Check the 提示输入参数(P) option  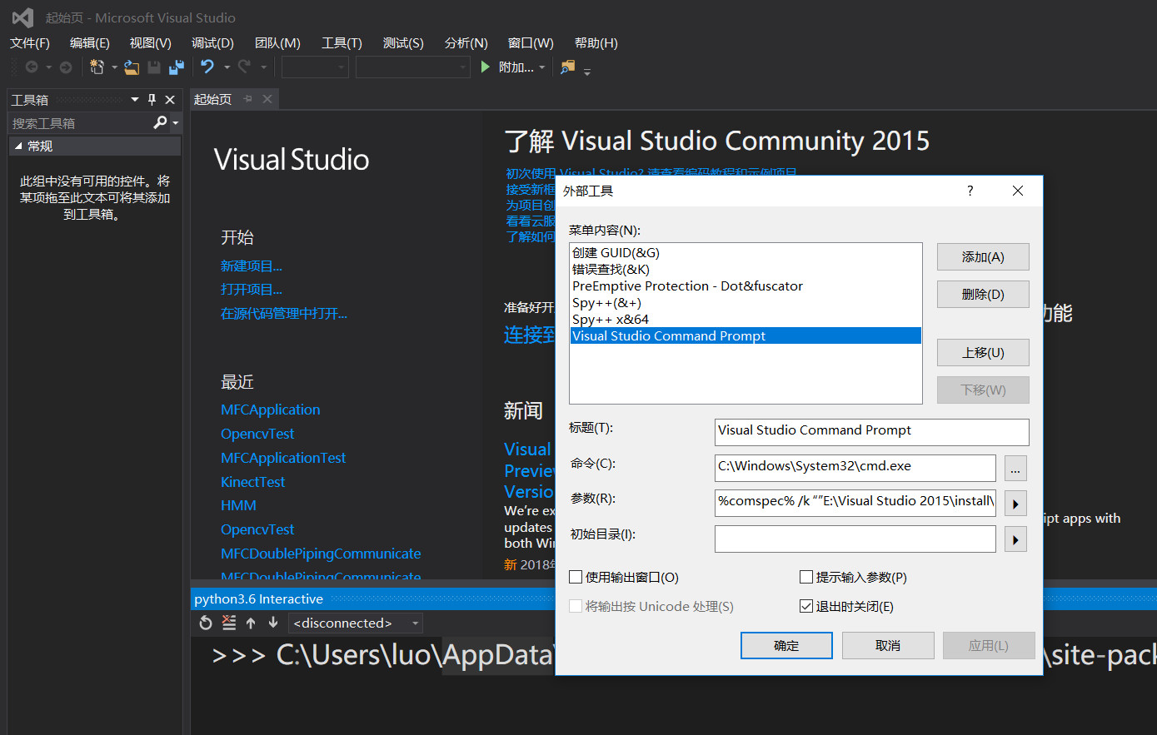click(806, 577)
